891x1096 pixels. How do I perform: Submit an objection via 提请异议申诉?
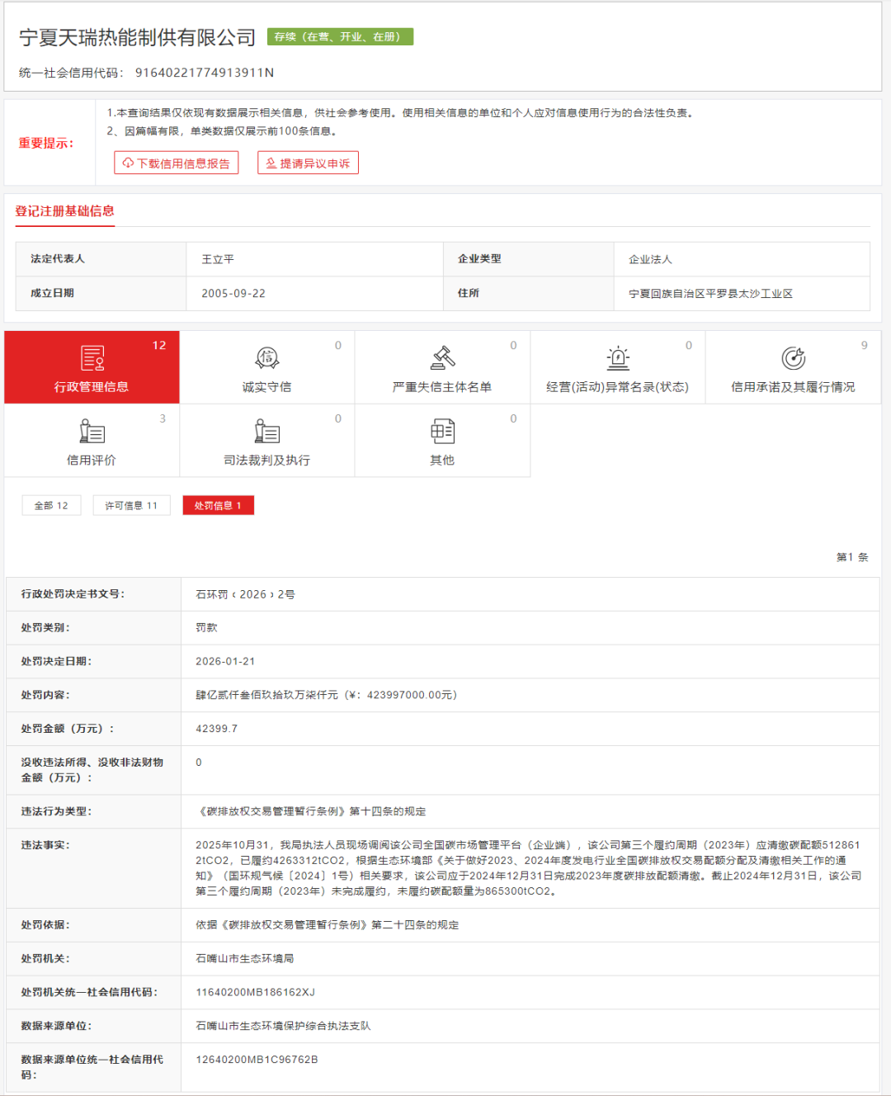click(308, 163)
